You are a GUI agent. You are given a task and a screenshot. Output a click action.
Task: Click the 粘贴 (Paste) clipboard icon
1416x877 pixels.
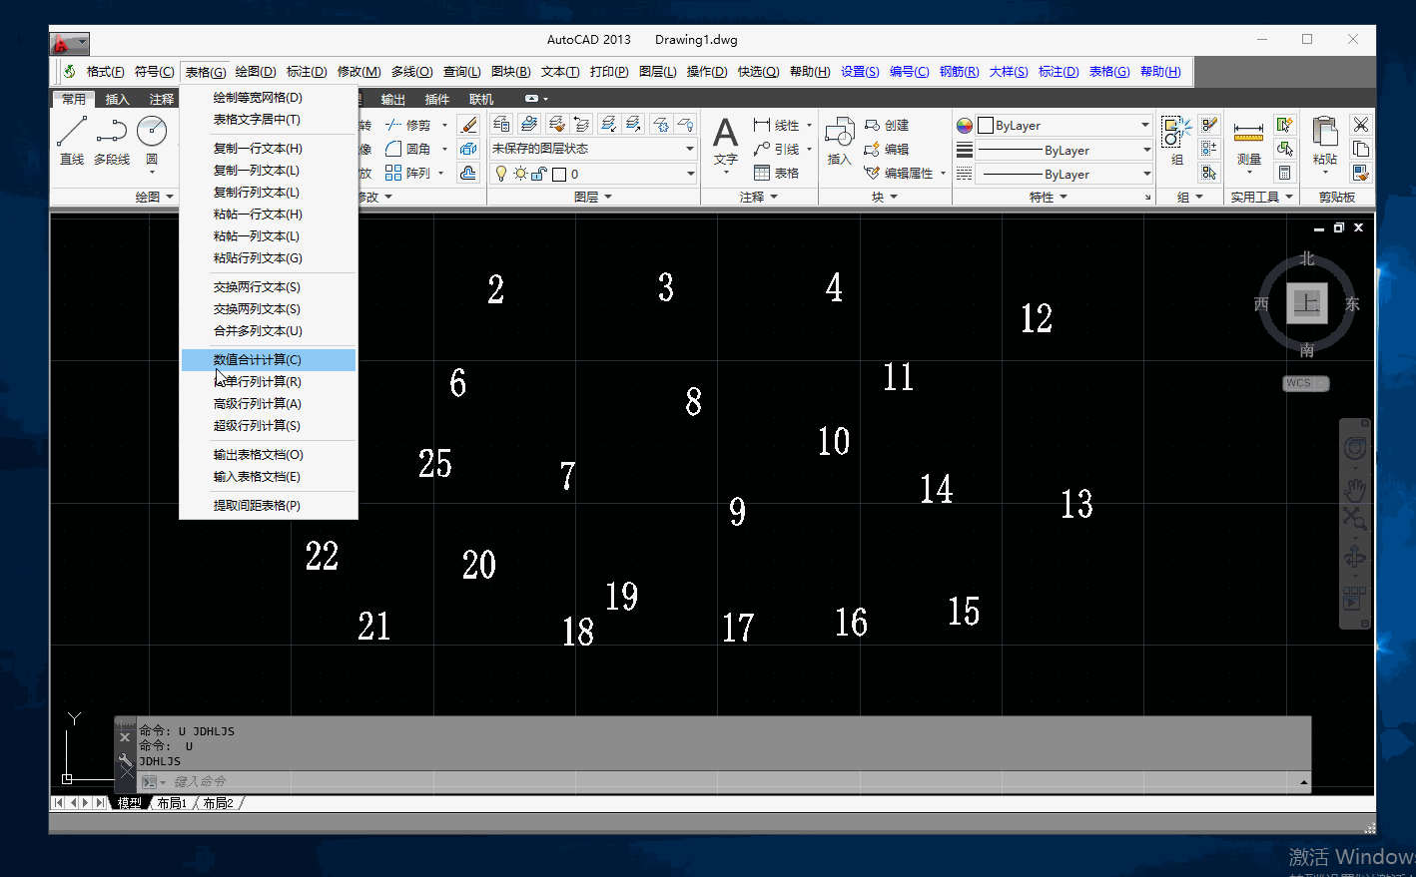(1325, 139)
